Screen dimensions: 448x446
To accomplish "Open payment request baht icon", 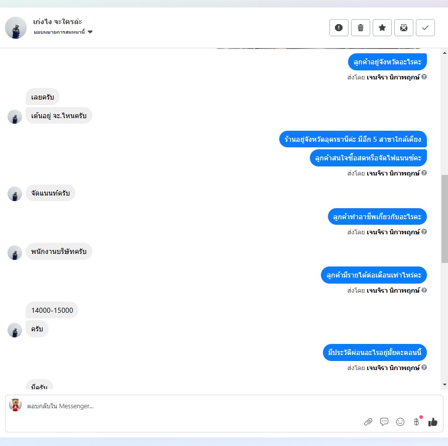I will (x=416, y=422).
